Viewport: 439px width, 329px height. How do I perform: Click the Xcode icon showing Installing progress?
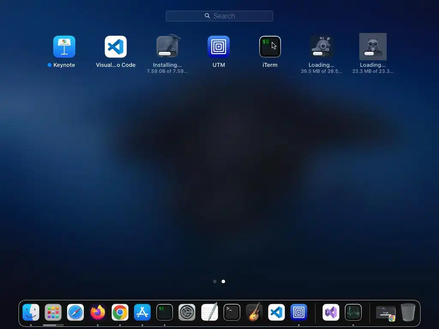pos(167,46)
